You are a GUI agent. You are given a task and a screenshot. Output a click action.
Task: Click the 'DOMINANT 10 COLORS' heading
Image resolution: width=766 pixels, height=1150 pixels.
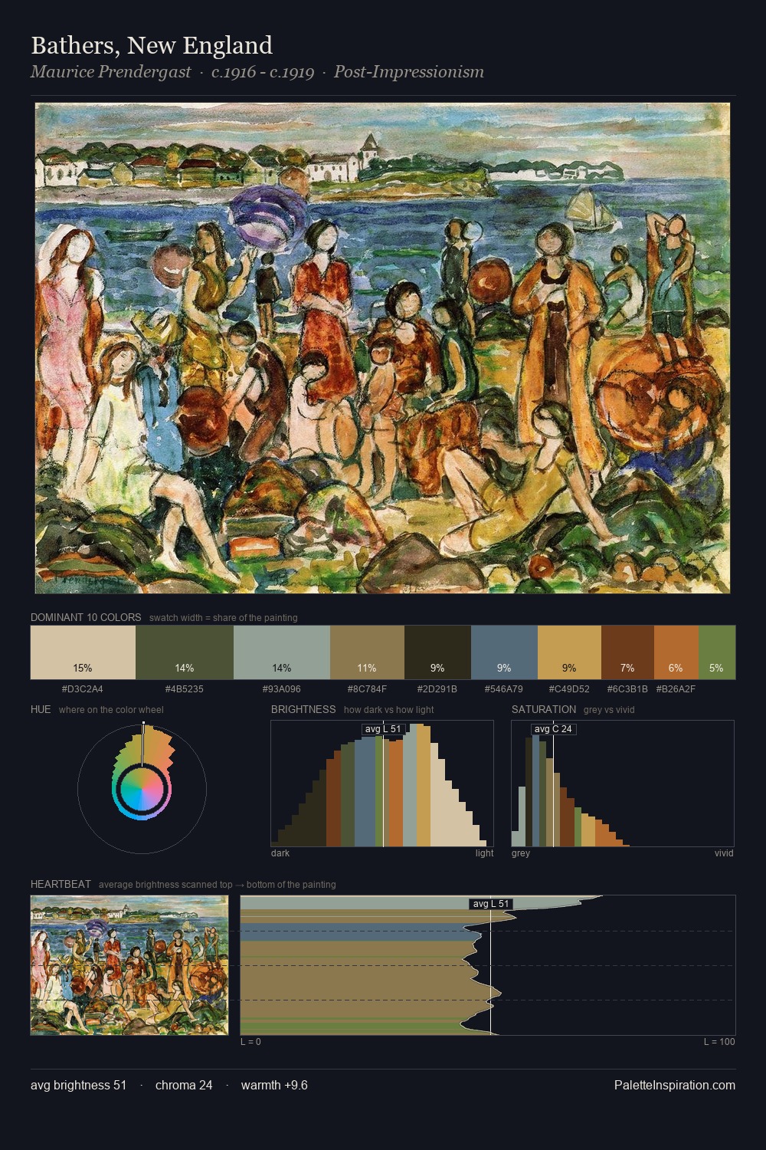(x=86, y=617)
